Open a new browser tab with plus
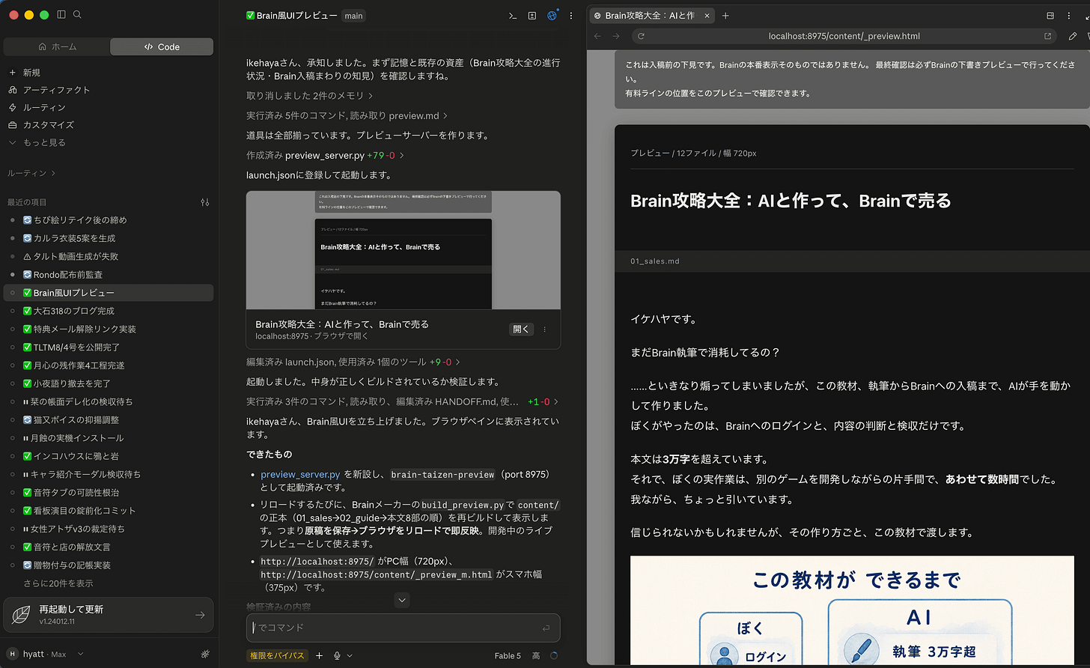 725,15
